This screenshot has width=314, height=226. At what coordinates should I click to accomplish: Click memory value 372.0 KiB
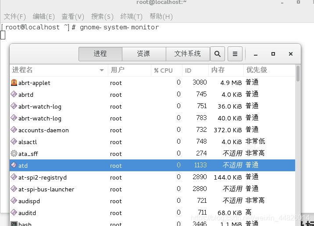228,130
